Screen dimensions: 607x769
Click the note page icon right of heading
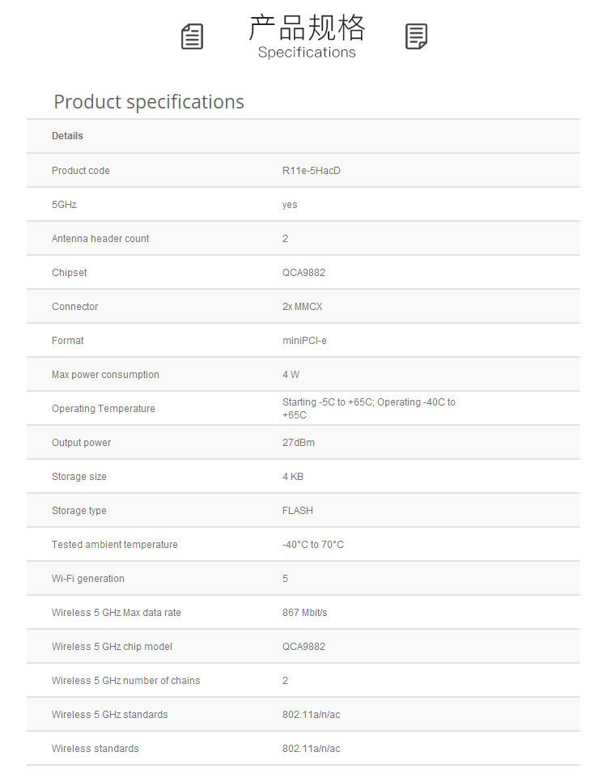pos(416,36)
